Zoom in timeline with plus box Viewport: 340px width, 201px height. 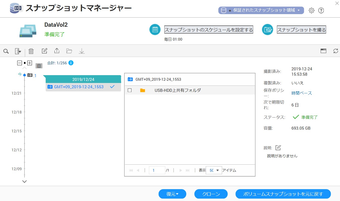point(30,63)
